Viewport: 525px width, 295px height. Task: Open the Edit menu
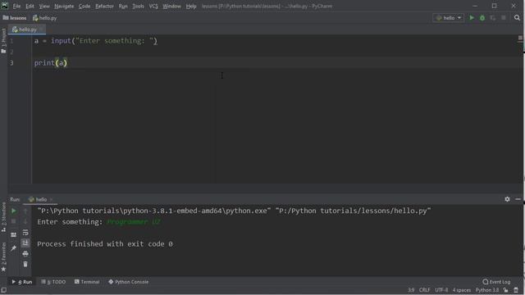pyautogui.click(x=30, y=6)
